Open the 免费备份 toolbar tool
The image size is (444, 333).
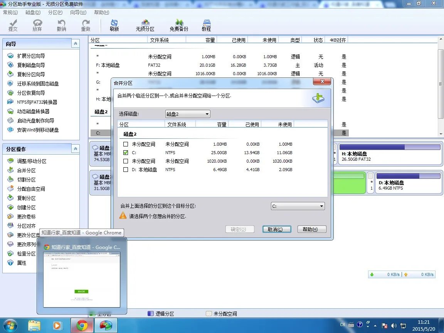[179, 25]
